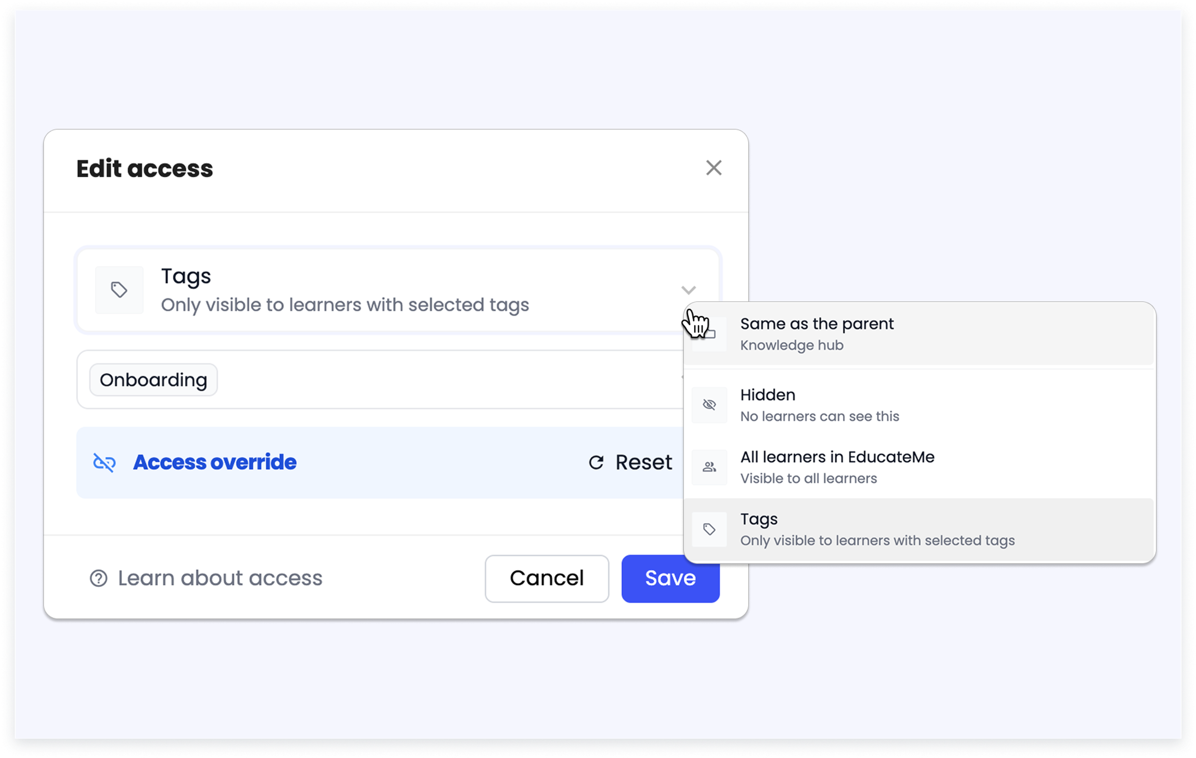Click the tag icon beside Tags selector

point(119,290)
